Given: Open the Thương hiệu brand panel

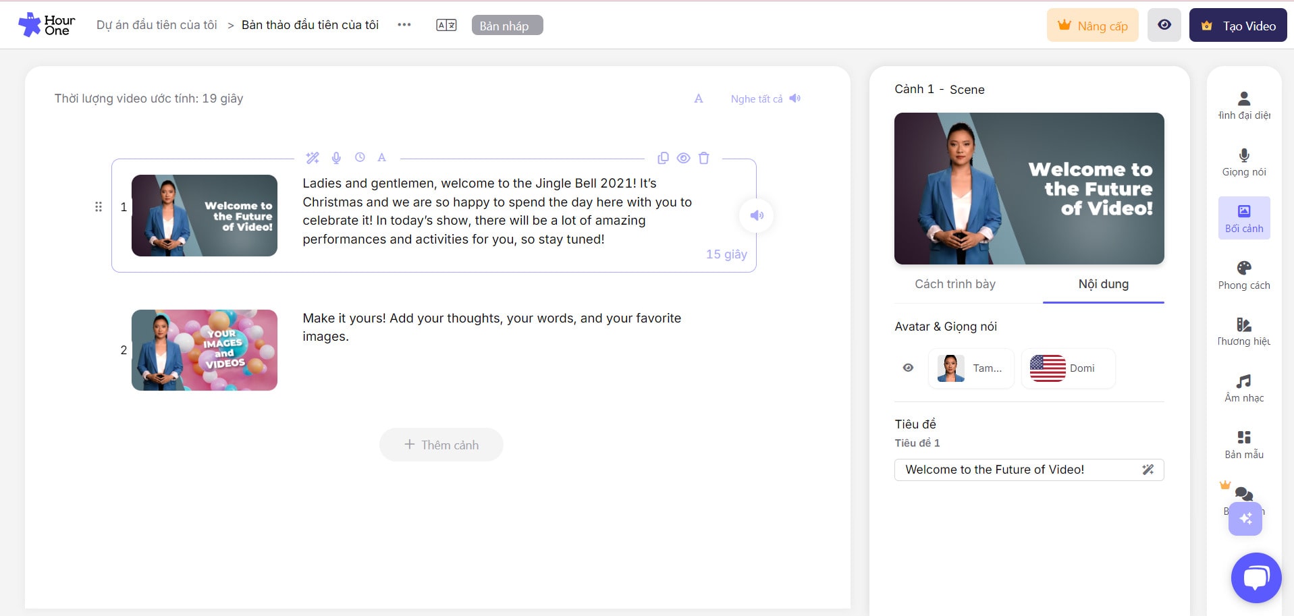Looking at the screenshot, I should tap(1244, 331).
